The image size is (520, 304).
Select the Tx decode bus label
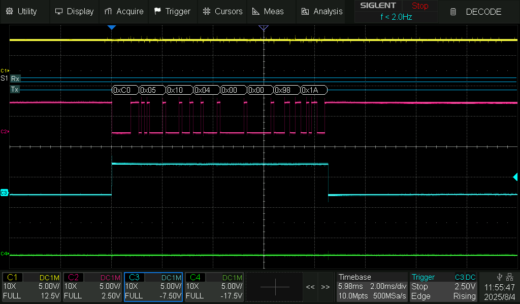point(15,90)
